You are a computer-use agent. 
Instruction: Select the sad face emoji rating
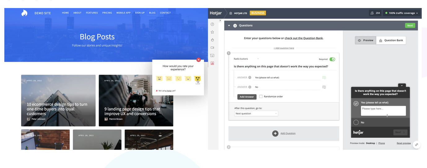click(169, 78)
